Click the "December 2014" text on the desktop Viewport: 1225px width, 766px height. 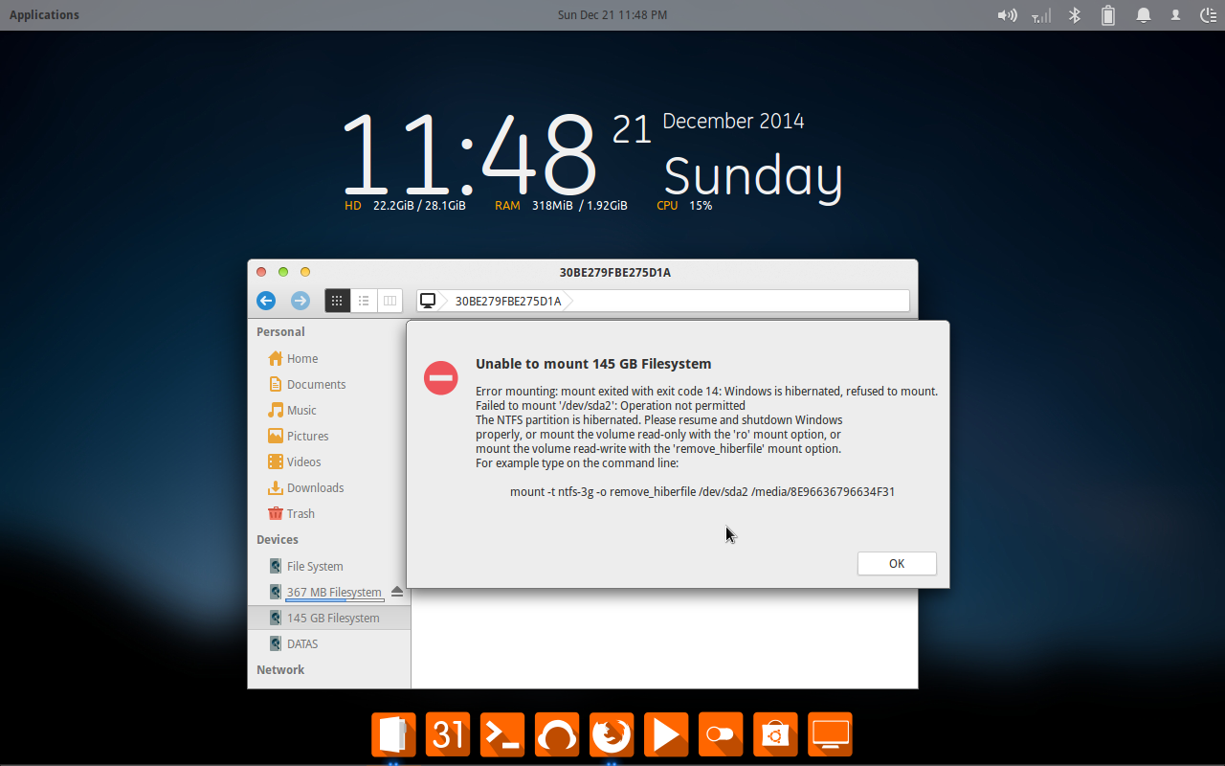click(733, 122)
